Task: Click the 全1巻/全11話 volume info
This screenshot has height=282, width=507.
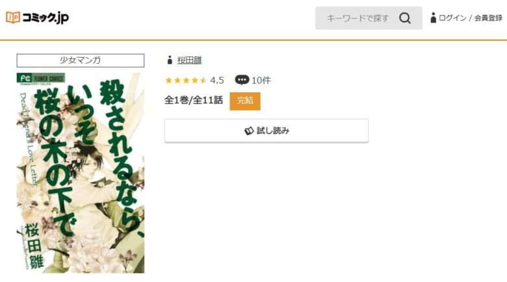Action: click(194, 100)
